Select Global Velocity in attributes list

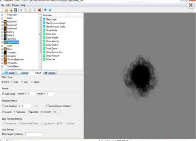52,41
